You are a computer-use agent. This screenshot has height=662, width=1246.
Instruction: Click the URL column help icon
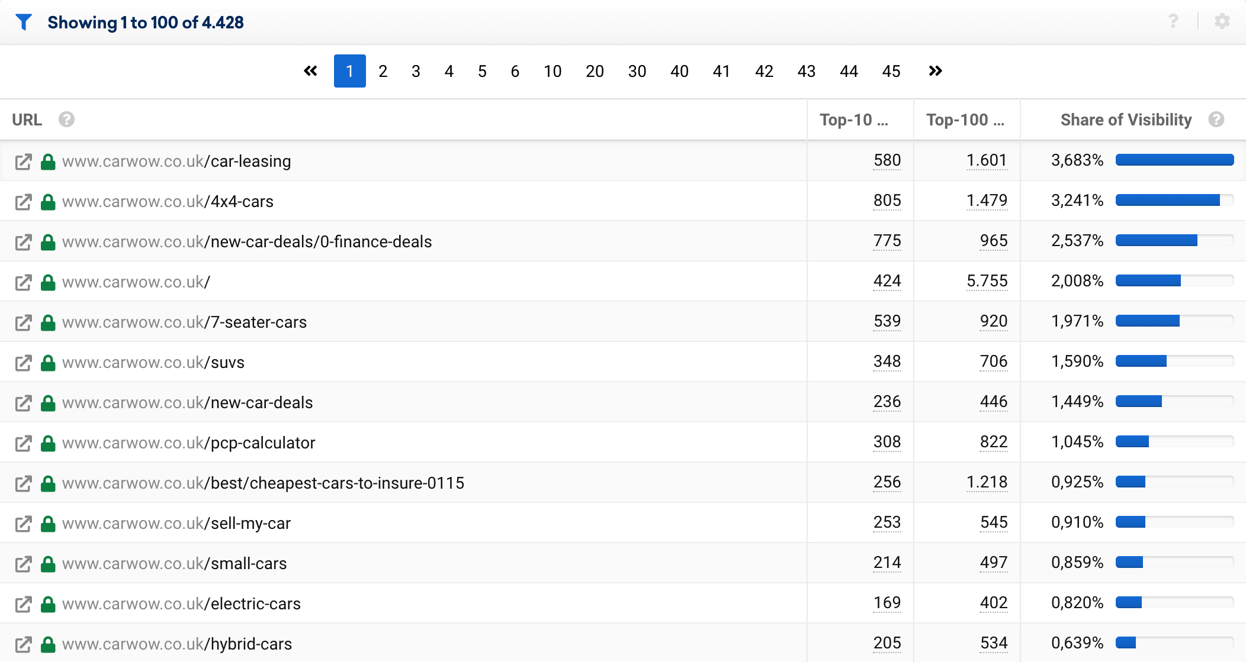(x=67, y=120)
